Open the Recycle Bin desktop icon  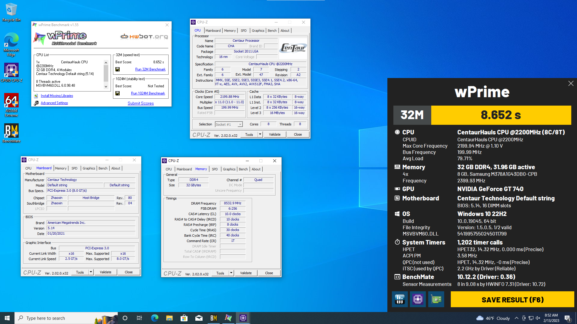[x=11, y=12]
